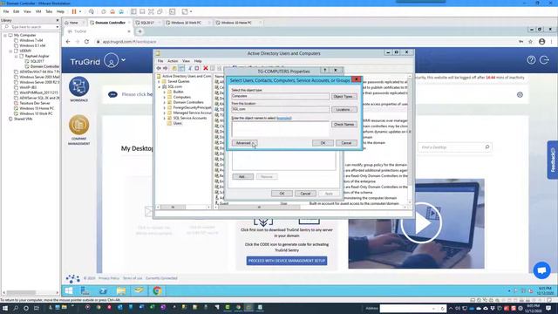Click the back arrow in AD Users toolbar

tap(159, 68)
